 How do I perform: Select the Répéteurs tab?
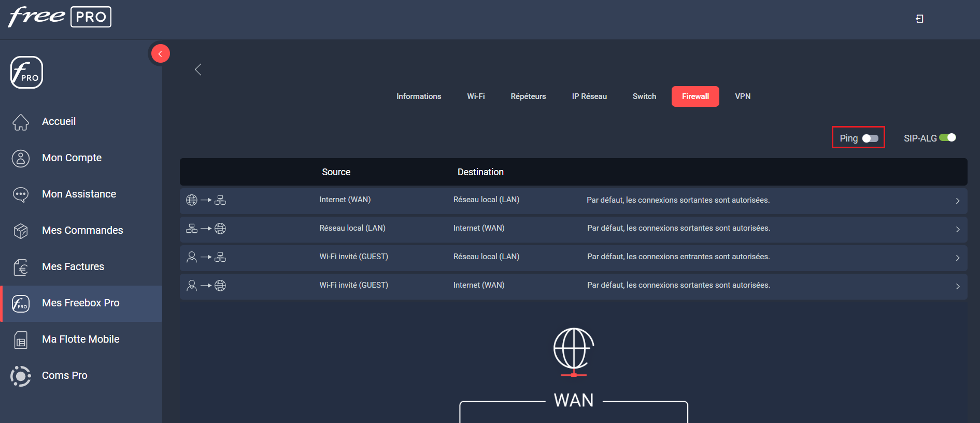(528, 96)
